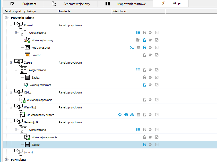Select the Akcje tab

[171, 3]
